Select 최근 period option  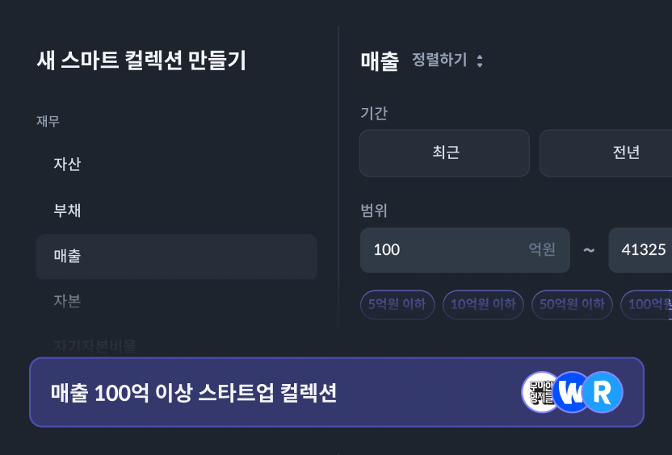[444, 152]
